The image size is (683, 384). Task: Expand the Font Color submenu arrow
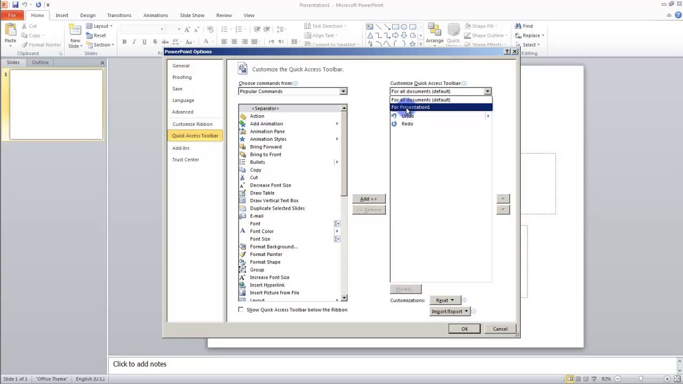click(x=337, y=231)
